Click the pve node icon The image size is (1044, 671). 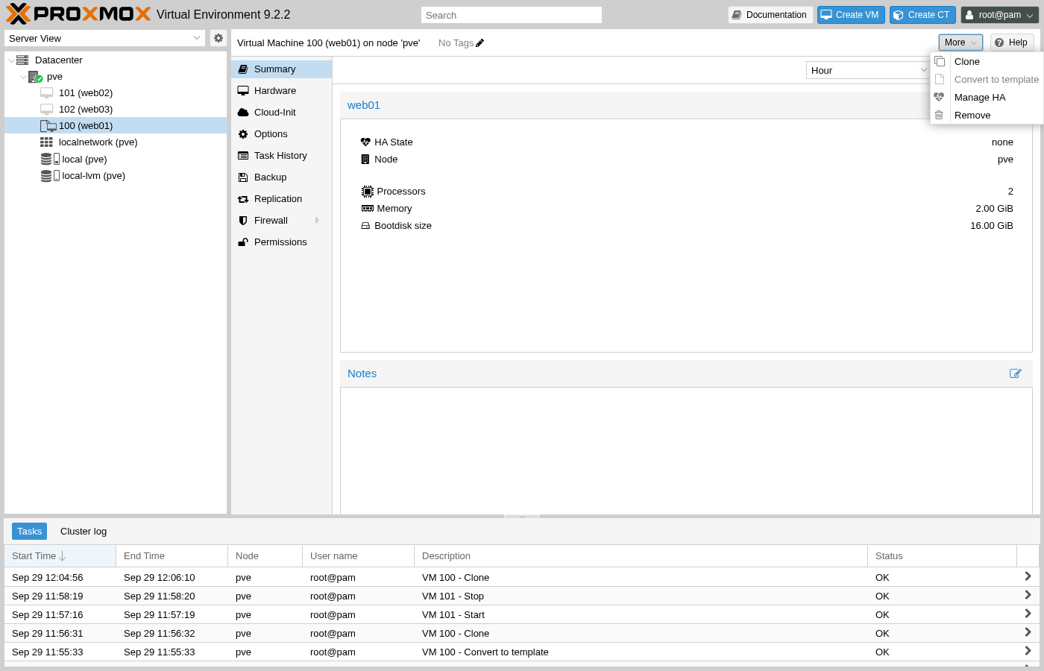coord(35,77)
